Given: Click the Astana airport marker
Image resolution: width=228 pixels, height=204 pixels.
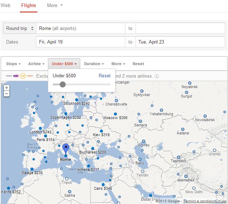Looking at the screenshot, I should click(183, 130).
